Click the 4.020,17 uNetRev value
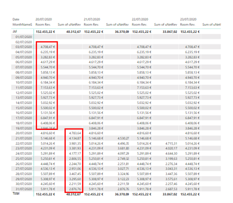Screen dimensions: 233x203 pyautogui.click(x=171, y=148)
